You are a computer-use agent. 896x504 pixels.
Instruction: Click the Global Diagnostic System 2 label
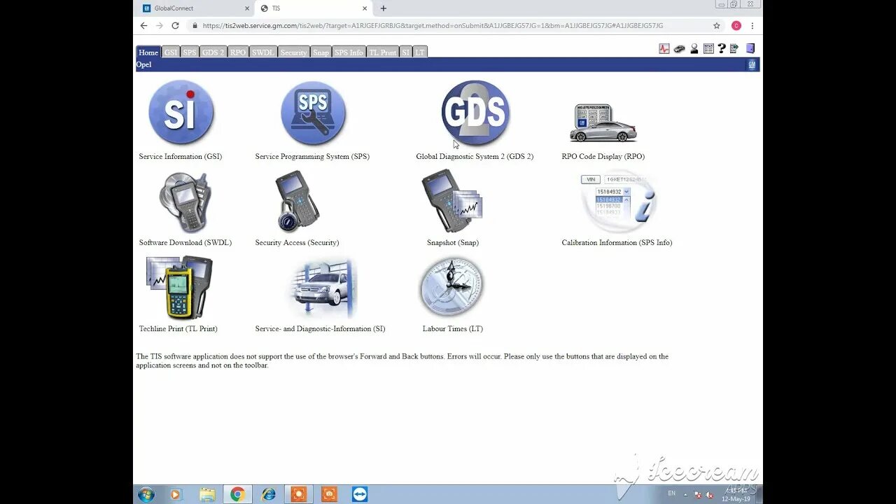(475, 156)
